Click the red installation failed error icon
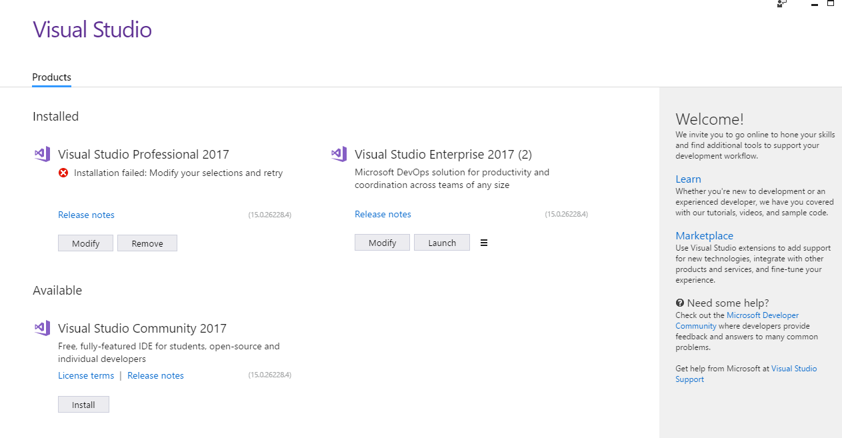 [63, 173]
